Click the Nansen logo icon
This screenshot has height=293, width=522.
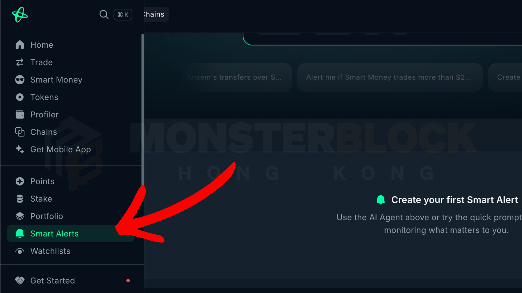pos(20,15)
